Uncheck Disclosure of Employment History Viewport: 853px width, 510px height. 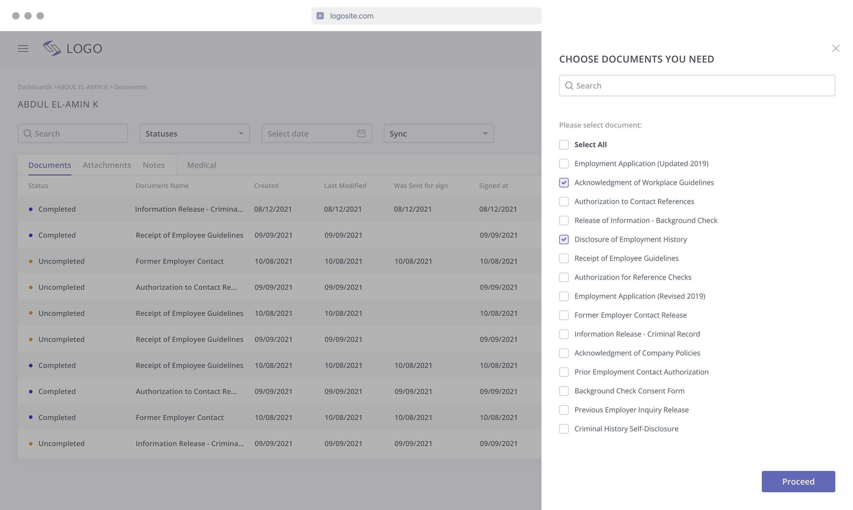pos(564,239)
